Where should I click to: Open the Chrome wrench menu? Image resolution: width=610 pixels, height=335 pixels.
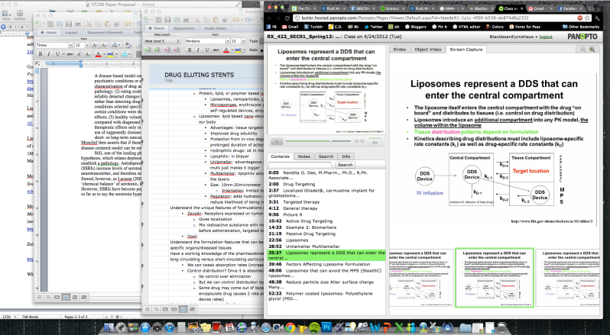[597, 18]
